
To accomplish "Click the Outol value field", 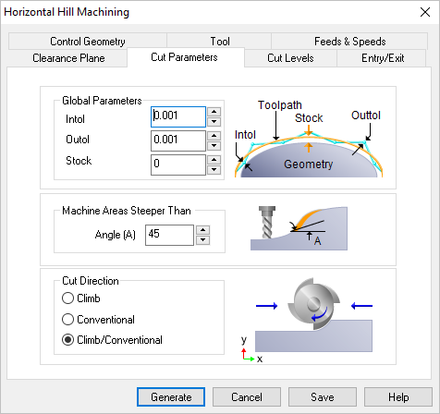I will point(178,140).
